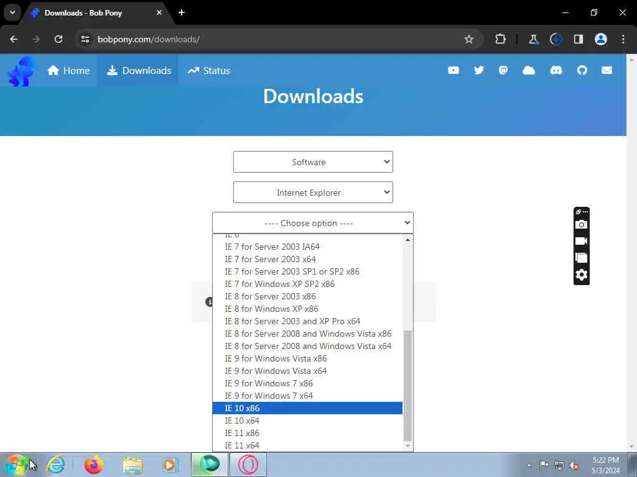The image size is (637, 477).
Task: Open File Explorer from the taskbar
Action: [x=133, y=465]
